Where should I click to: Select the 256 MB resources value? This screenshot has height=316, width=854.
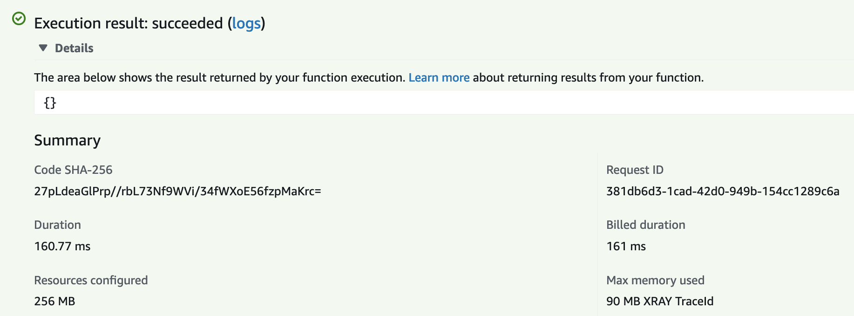[x=54, y=301]
